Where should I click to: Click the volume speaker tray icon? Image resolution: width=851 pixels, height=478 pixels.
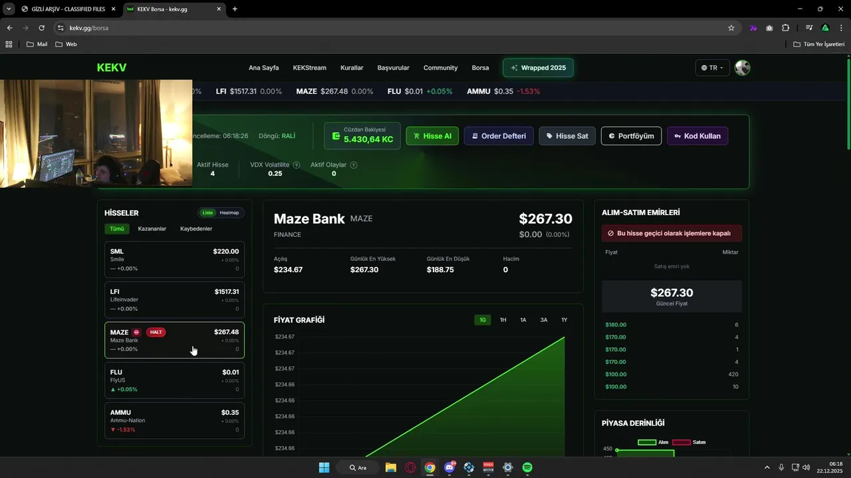[x=806, y=467]
